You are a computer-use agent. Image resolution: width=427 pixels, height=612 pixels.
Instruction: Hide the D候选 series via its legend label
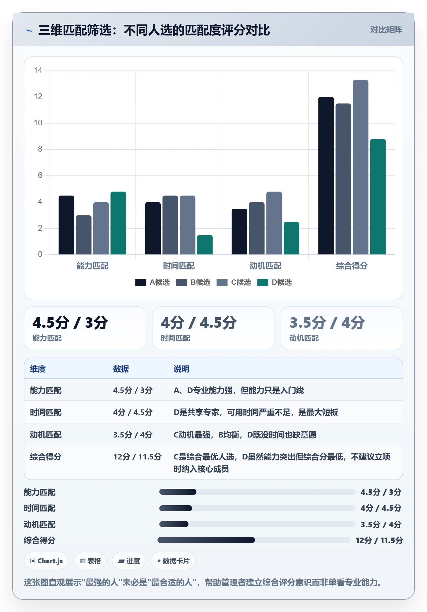click(x=282, y=283)
